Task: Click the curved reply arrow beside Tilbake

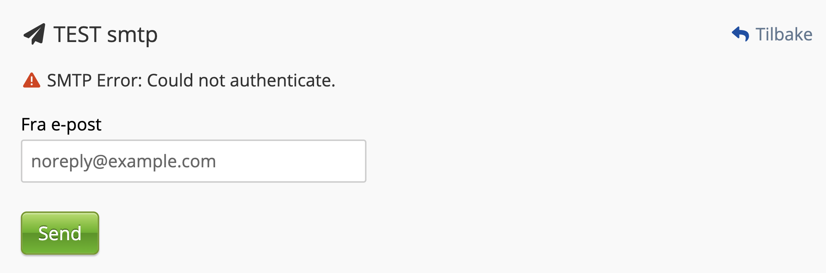Action: point(740,34)
